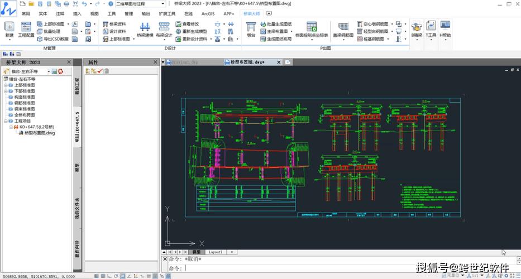Open 轻型台钢筋图 dropdown arrow
Viewport: 521px width, 279px height.
pyautogui.click(x=392, y=32)
